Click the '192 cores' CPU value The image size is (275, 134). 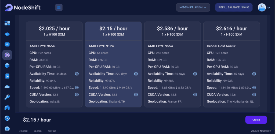coord(44,53)
